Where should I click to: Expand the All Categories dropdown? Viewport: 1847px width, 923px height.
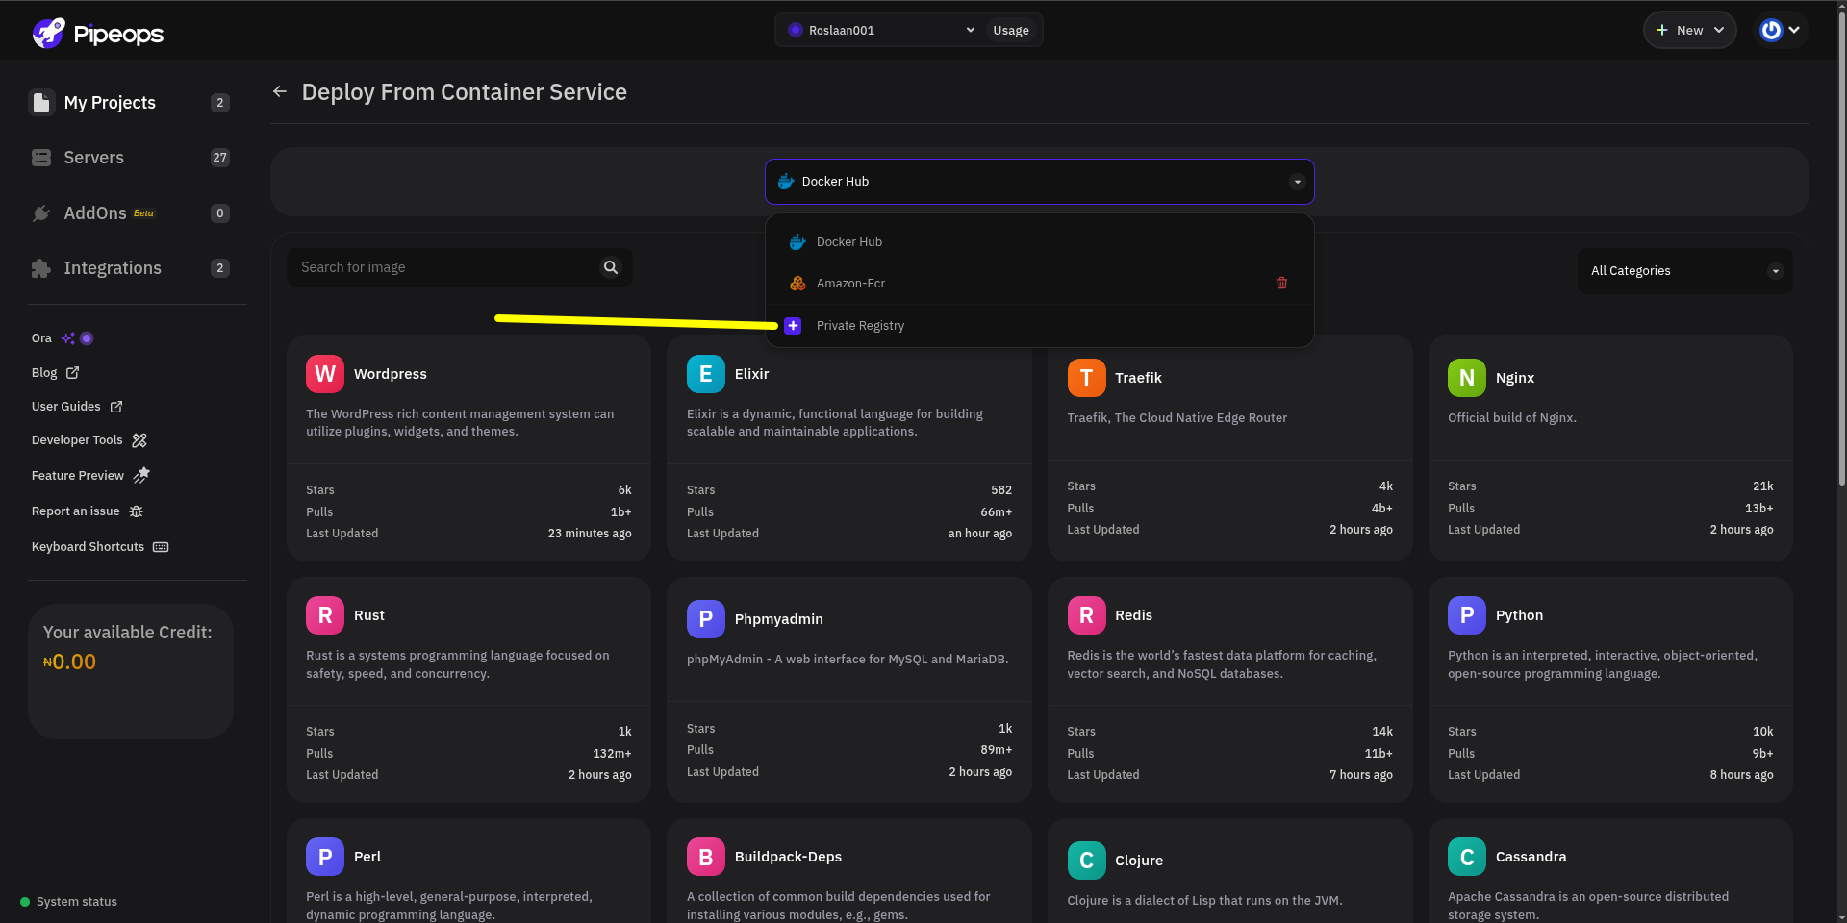[1684, 271]
